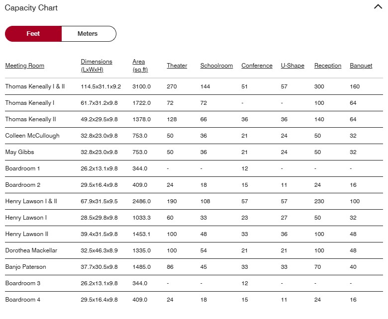Click the Colleen McCullough room name
The width and height of the screenshot is (388, 319).
coord(32,136)
